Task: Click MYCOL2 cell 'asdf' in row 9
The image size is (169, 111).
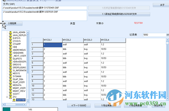Action: click(x=73, y=82)
